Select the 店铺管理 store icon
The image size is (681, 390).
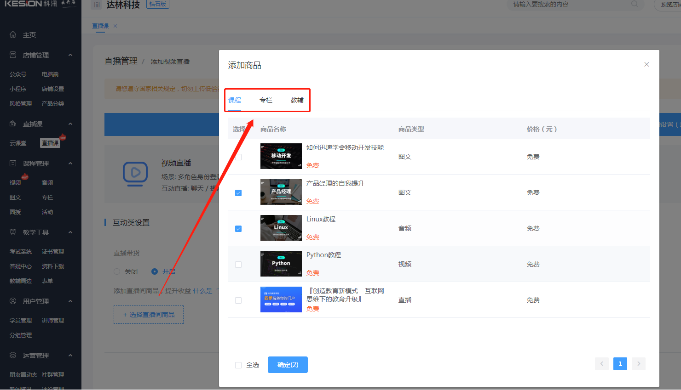tap(12, 55)
